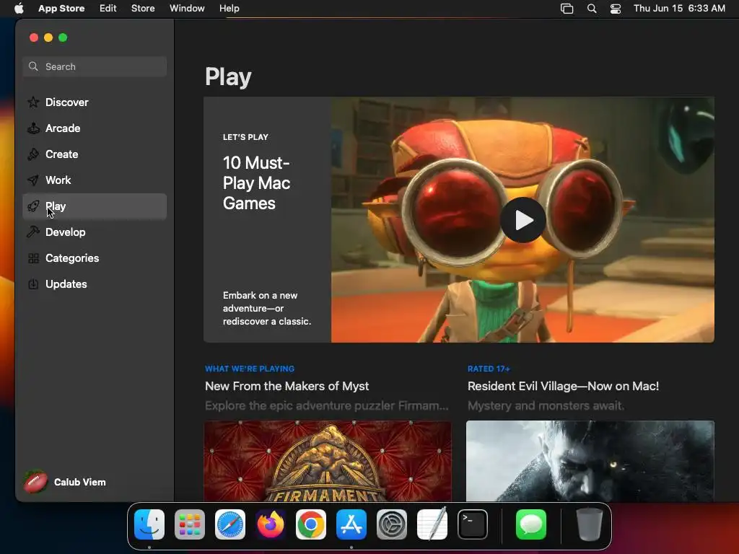Open the Edit menu
The image size is (739, 554).
pos(108,9)
